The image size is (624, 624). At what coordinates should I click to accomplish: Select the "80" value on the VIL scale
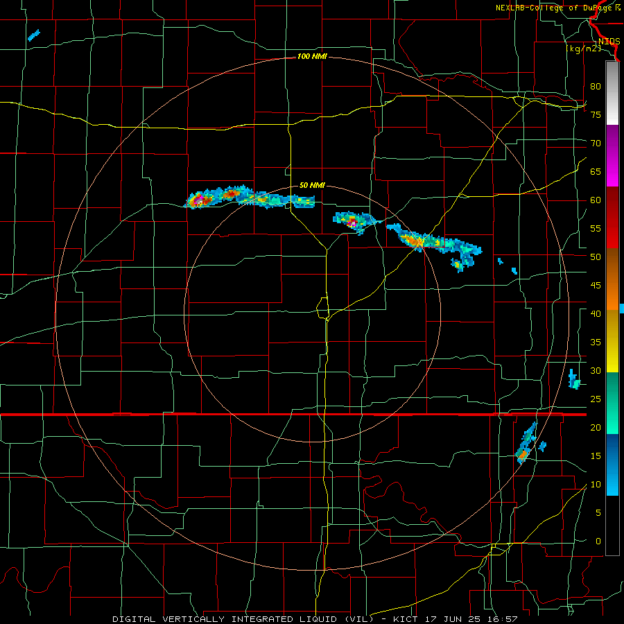tap(596, 87)
